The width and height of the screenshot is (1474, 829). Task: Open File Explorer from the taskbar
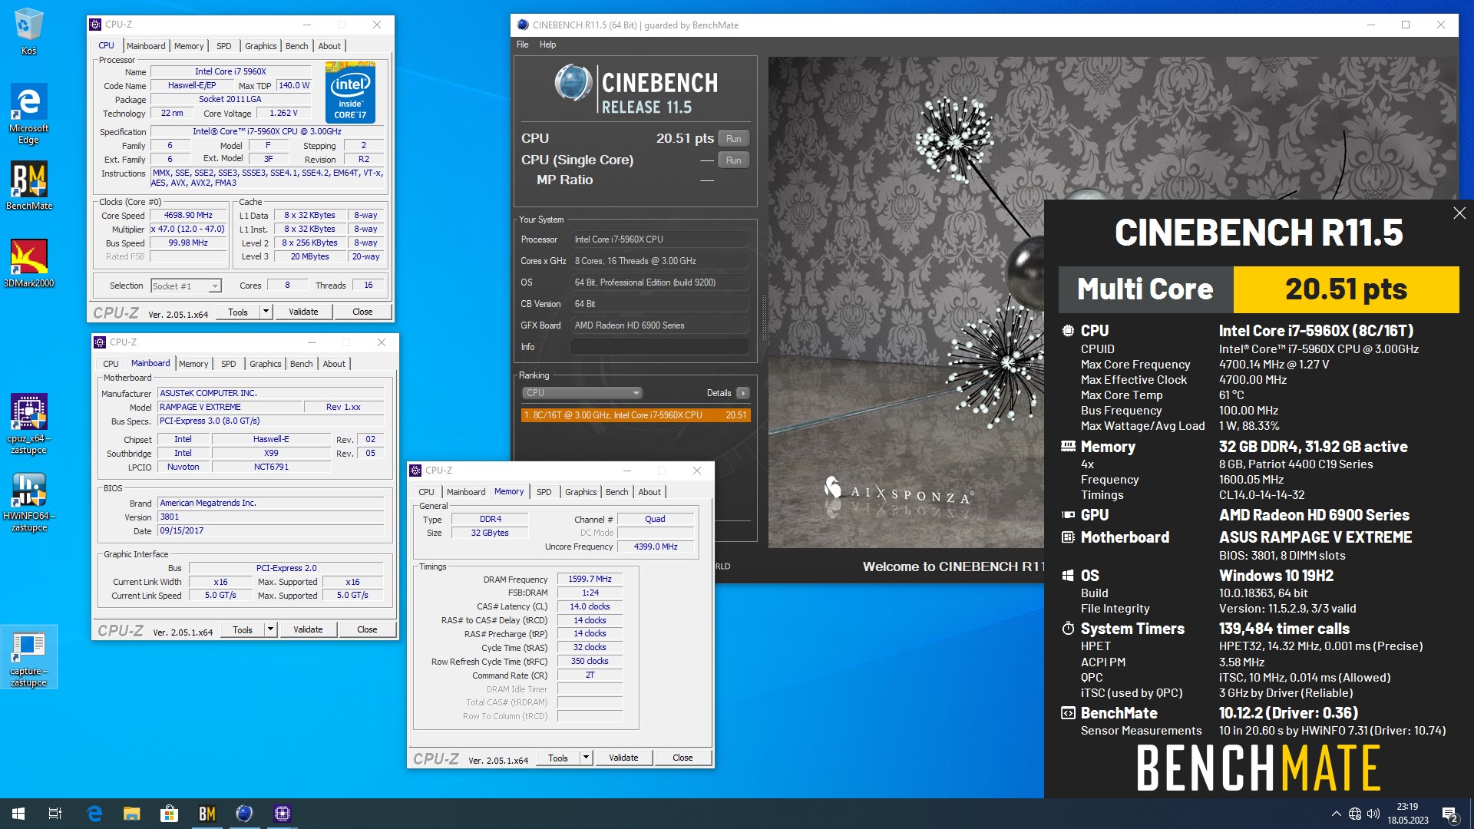132,814
